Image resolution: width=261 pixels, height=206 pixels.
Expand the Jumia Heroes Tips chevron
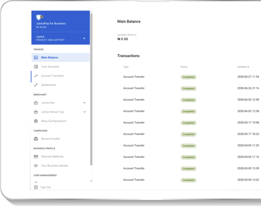(x=84, y=112)
